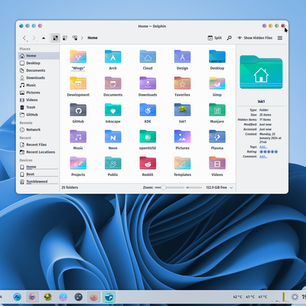This screenshot has height=306, width=306.
Task: Open Recent Files
Action: 39,145
